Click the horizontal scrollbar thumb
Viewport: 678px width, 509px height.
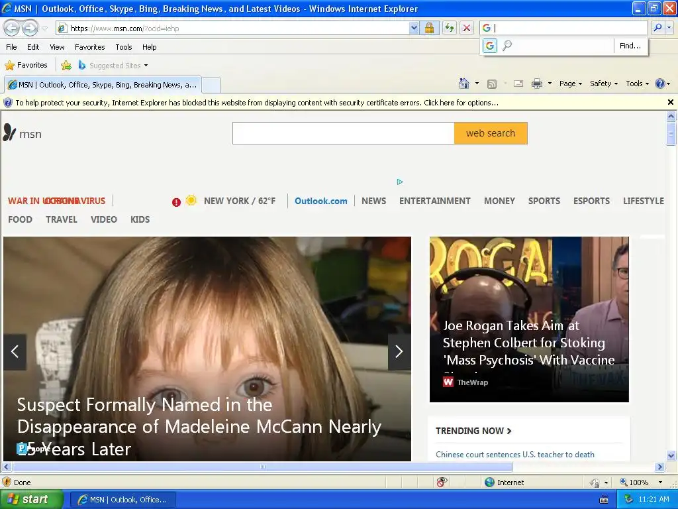tap(262, 467)
